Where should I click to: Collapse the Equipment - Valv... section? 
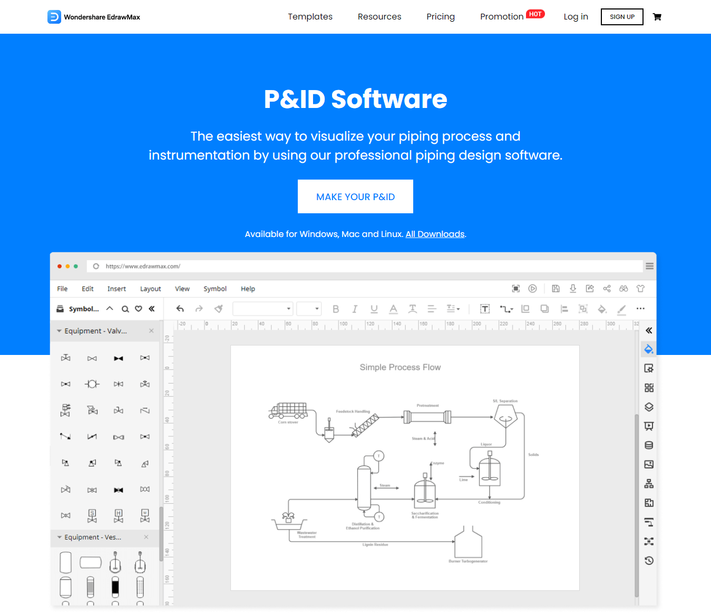tap(60, 331)
